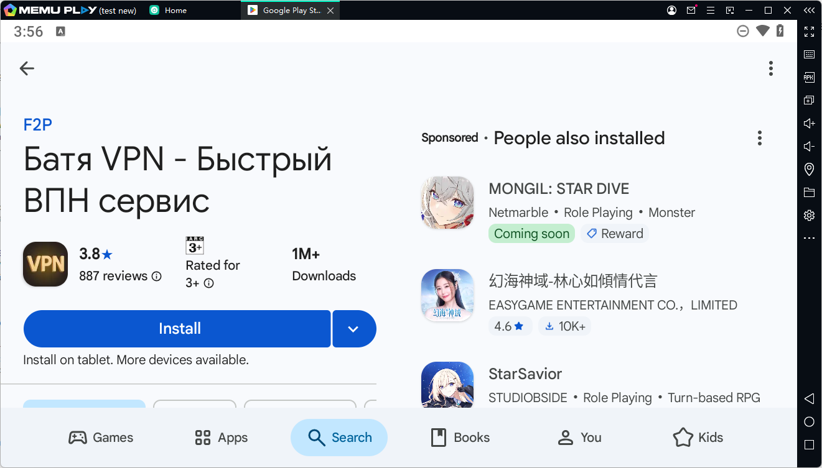822x468 pixels.
Task: Switch to the Home window tab
Action: tap(175, 11)
